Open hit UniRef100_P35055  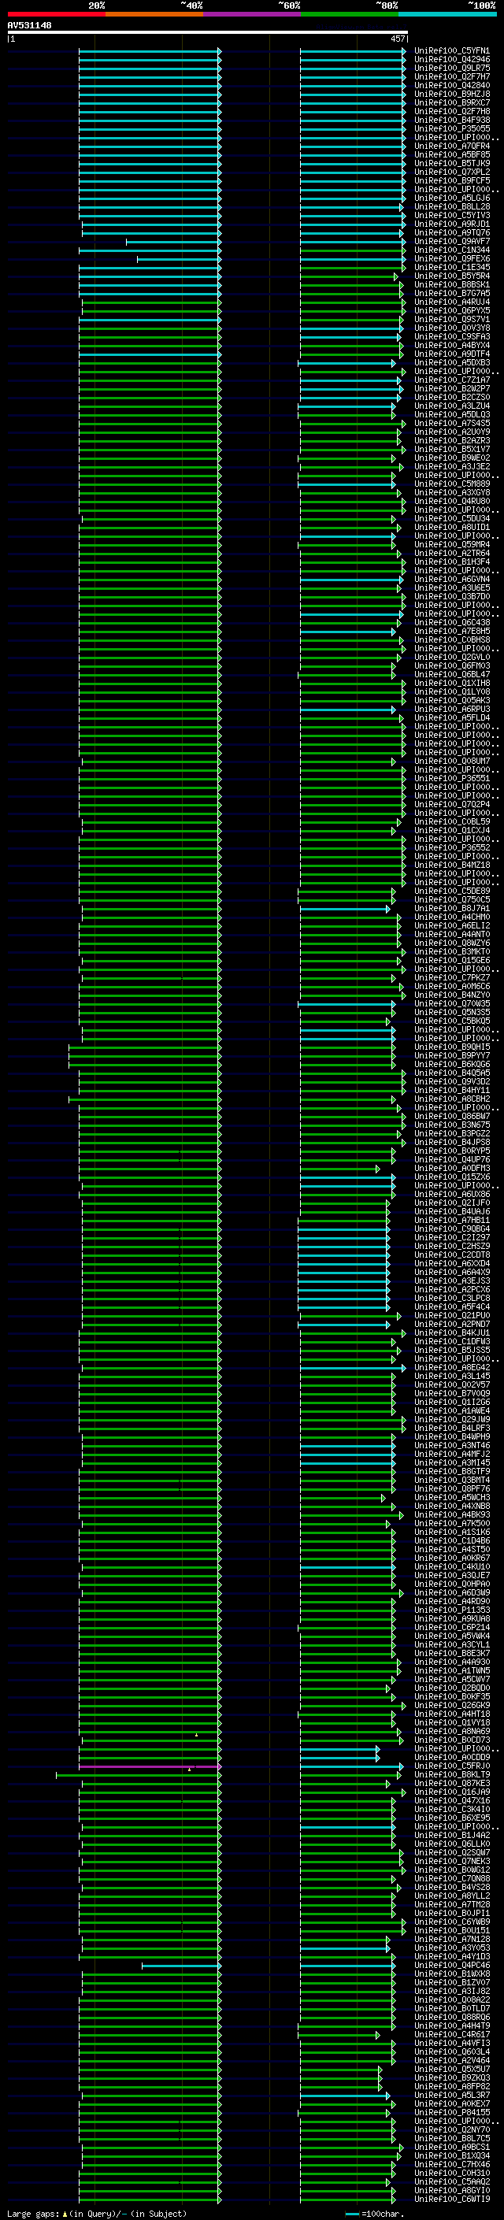coord(452,128)
